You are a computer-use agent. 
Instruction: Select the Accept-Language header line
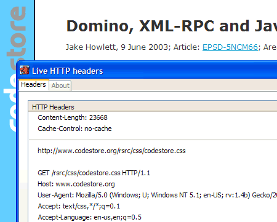89,217
